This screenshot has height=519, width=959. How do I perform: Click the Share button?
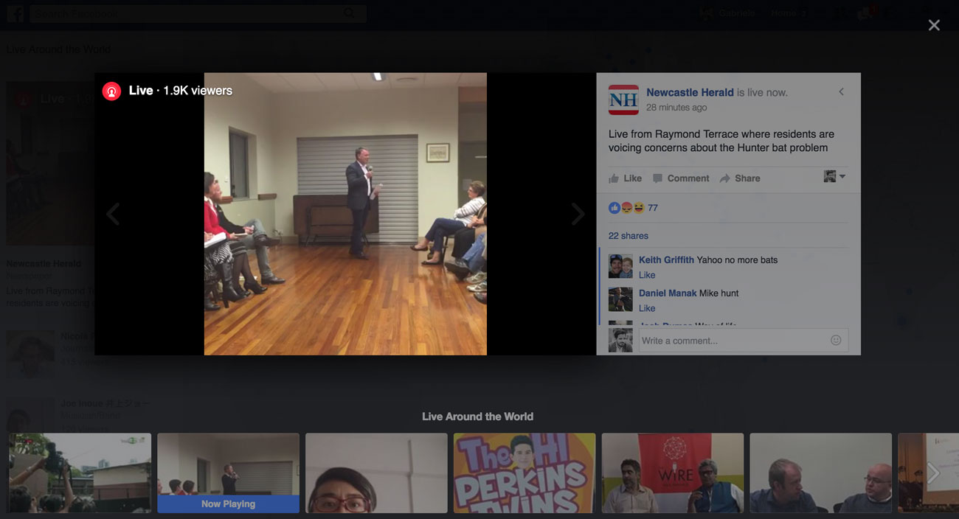tap(739, 178)
